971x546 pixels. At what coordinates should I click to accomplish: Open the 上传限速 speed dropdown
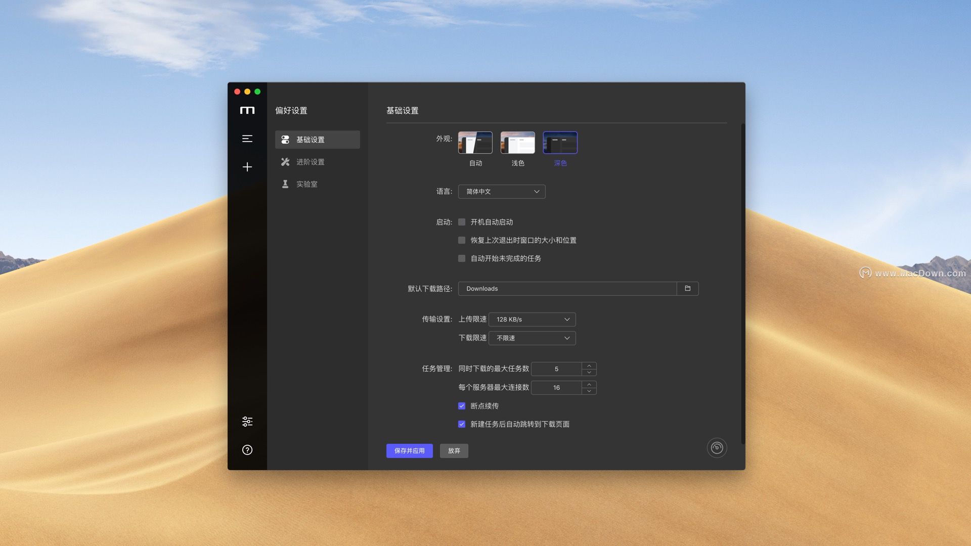(x=532, y=319)
